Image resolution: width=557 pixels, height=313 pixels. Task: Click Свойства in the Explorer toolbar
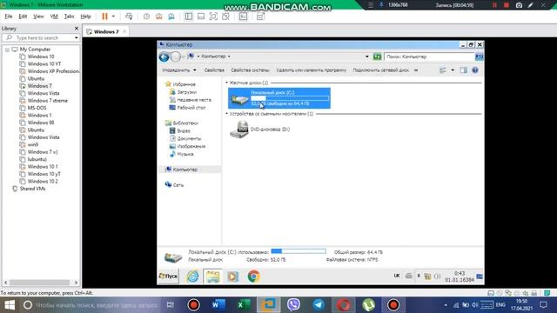pos(214,70)
